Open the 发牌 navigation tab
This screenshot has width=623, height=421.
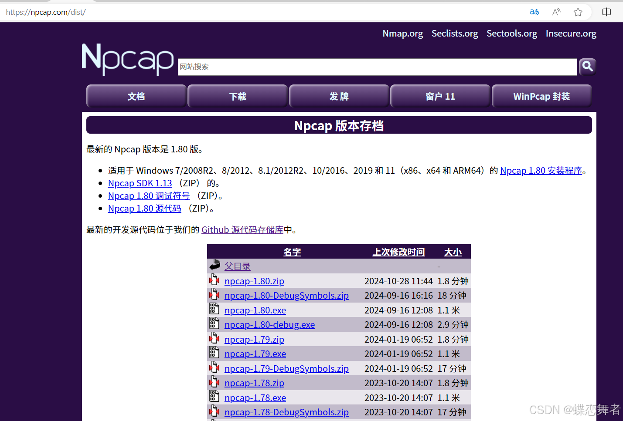339,96
